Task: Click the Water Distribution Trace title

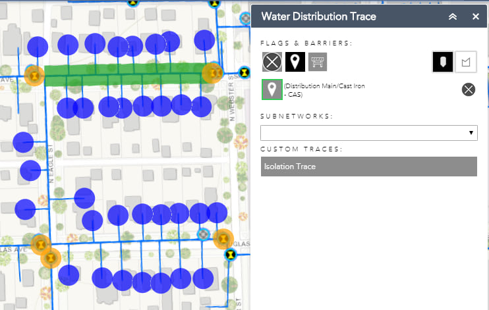Action: (x=318, y=16)
